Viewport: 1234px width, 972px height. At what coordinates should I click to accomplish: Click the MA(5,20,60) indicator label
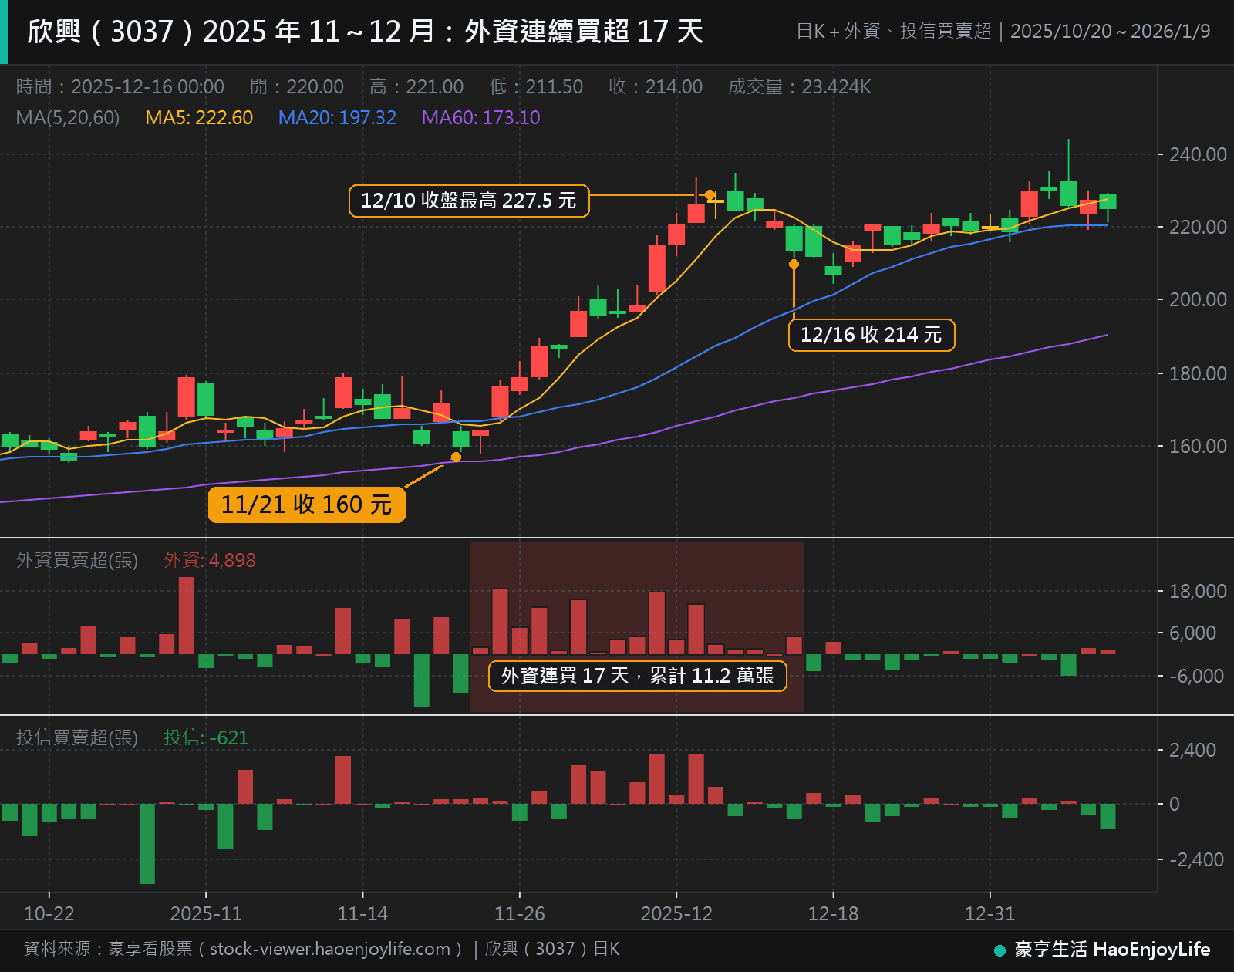click(x=68, y=117)
